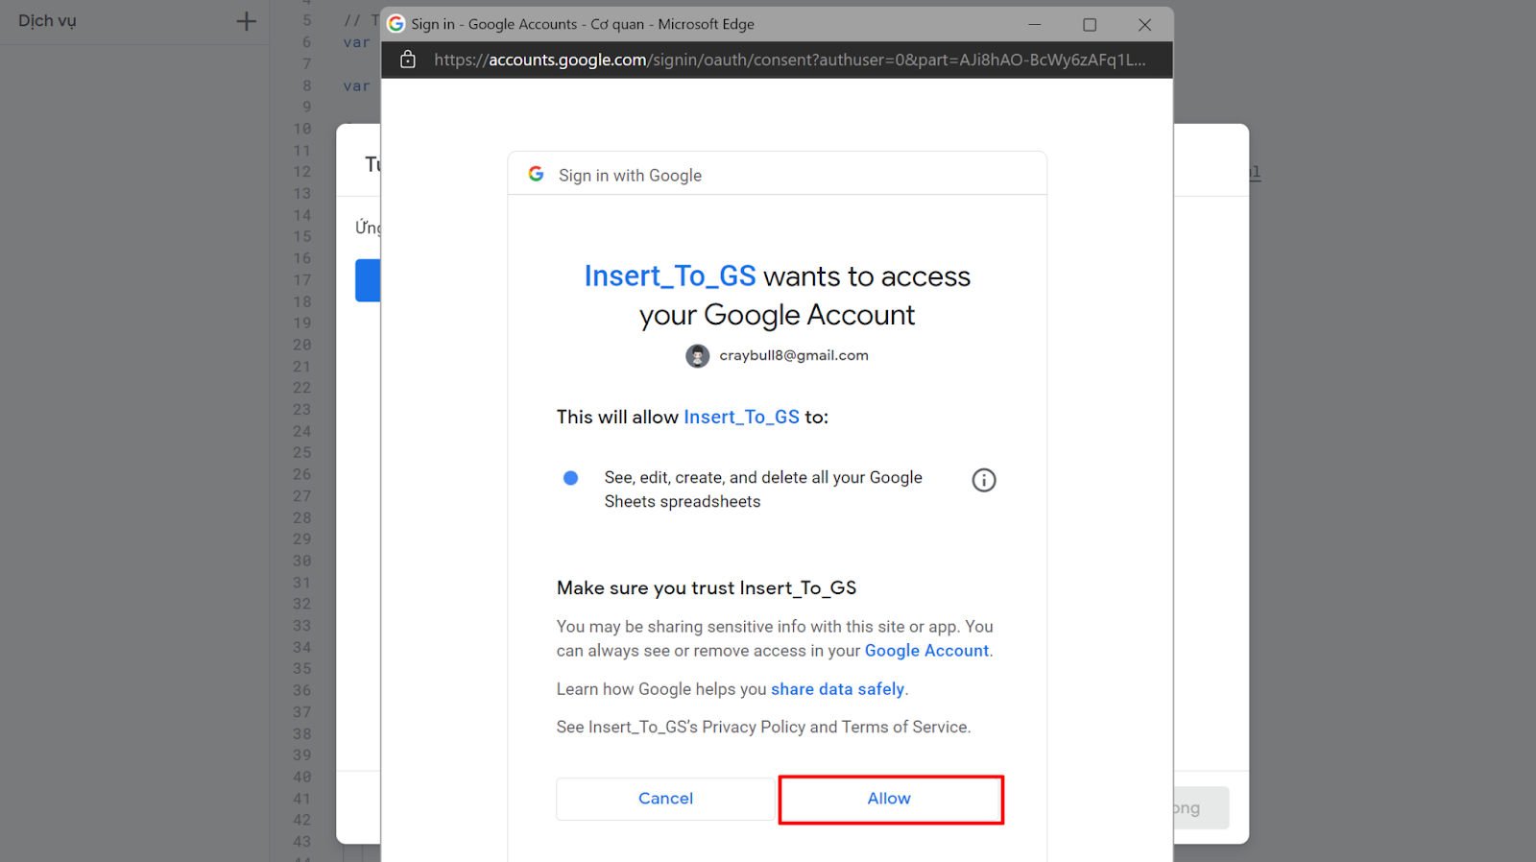Minimize the Sign in popup window
This screenshot has height=862, width=1536.
tap(1035, 24)
